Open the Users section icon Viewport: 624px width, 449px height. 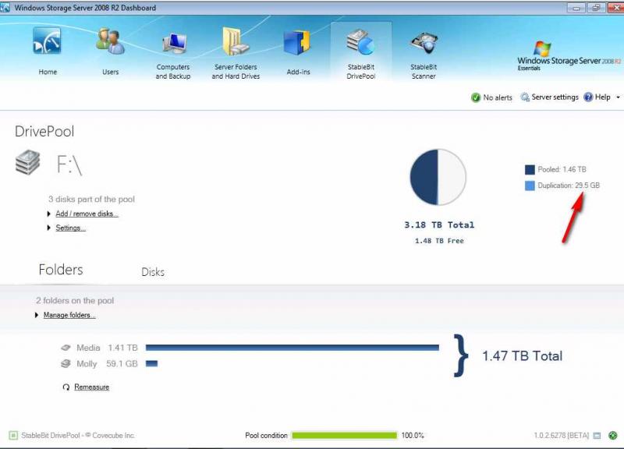[x=110, y=41]
